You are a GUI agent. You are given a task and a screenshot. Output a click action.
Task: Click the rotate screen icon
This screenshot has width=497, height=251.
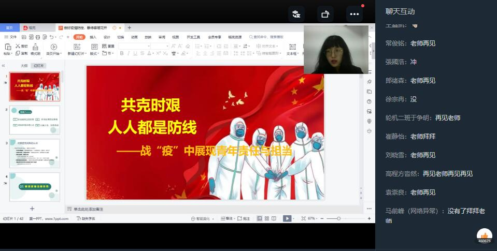pyautogui.click(x=325, y=14)
